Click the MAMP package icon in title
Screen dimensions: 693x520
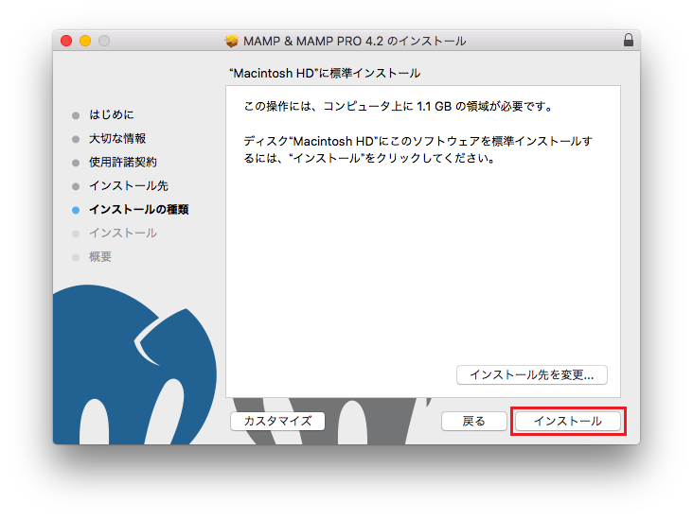(232, 41)
